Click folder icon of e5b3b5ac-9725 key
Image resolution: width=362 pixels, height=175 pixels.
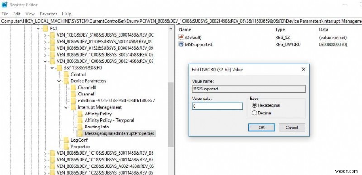click(73, 100)
